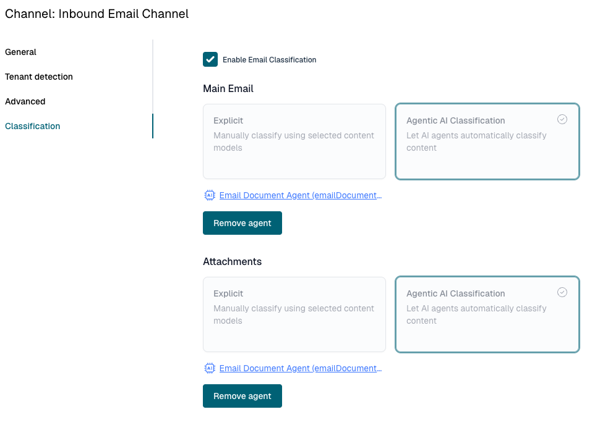Select Agentic AI Classification under Main Email
600x425 pixels.
pos(487,141)
